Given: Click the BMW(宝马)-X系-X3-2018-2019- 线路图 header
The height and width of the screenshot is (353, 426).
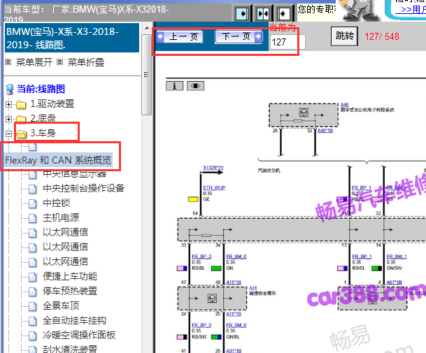Looking at the screenshot, I should 72,38.
